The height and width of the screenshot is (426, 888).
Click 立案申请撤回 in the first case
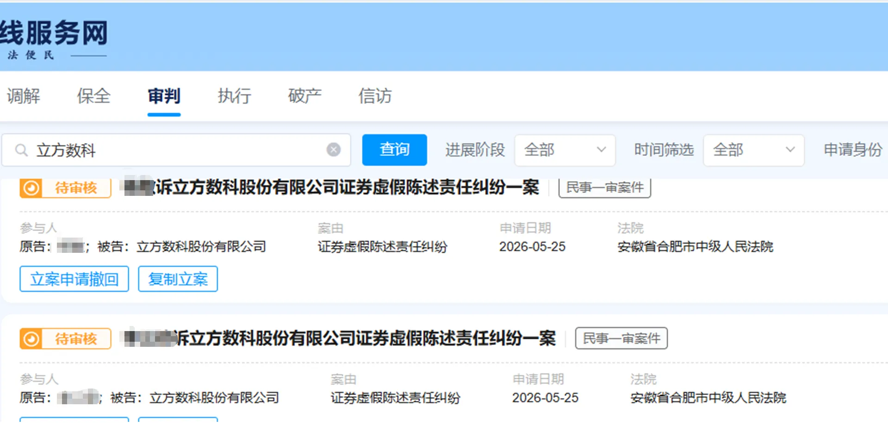pos(74,279)
